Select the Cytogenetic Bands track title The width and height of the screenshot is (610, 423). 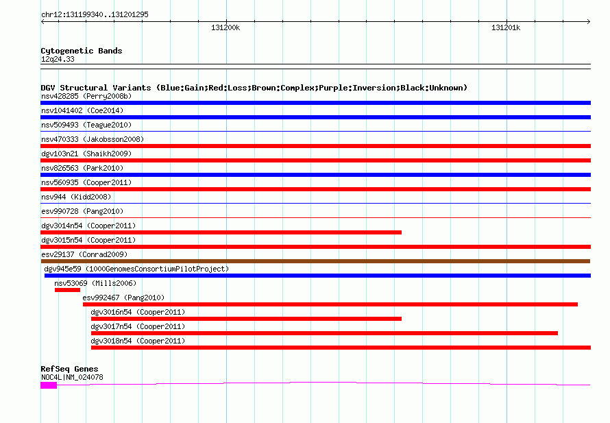[x=82, y=51]
